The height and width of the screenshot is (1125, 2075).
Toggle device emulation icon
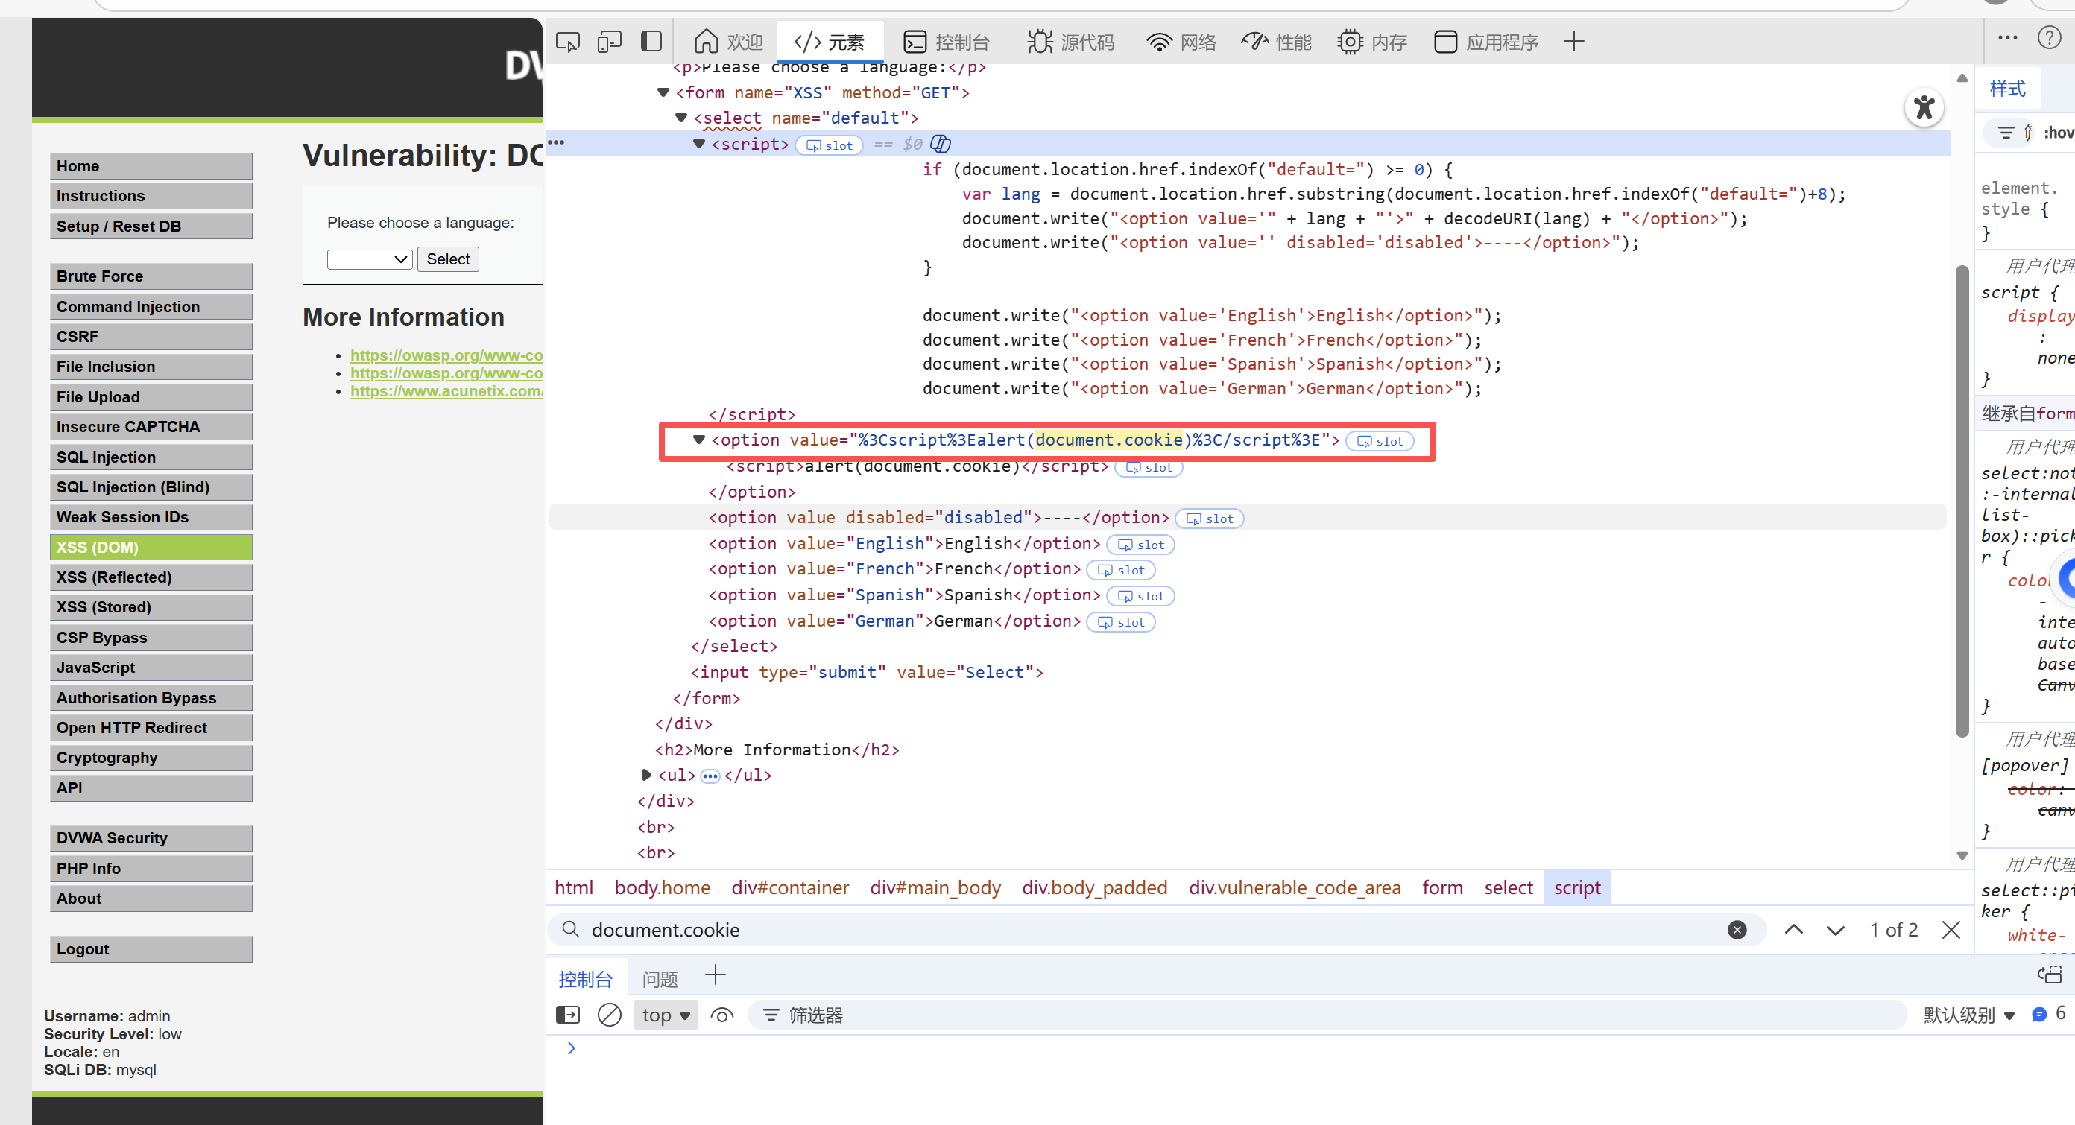click(609, 42)
